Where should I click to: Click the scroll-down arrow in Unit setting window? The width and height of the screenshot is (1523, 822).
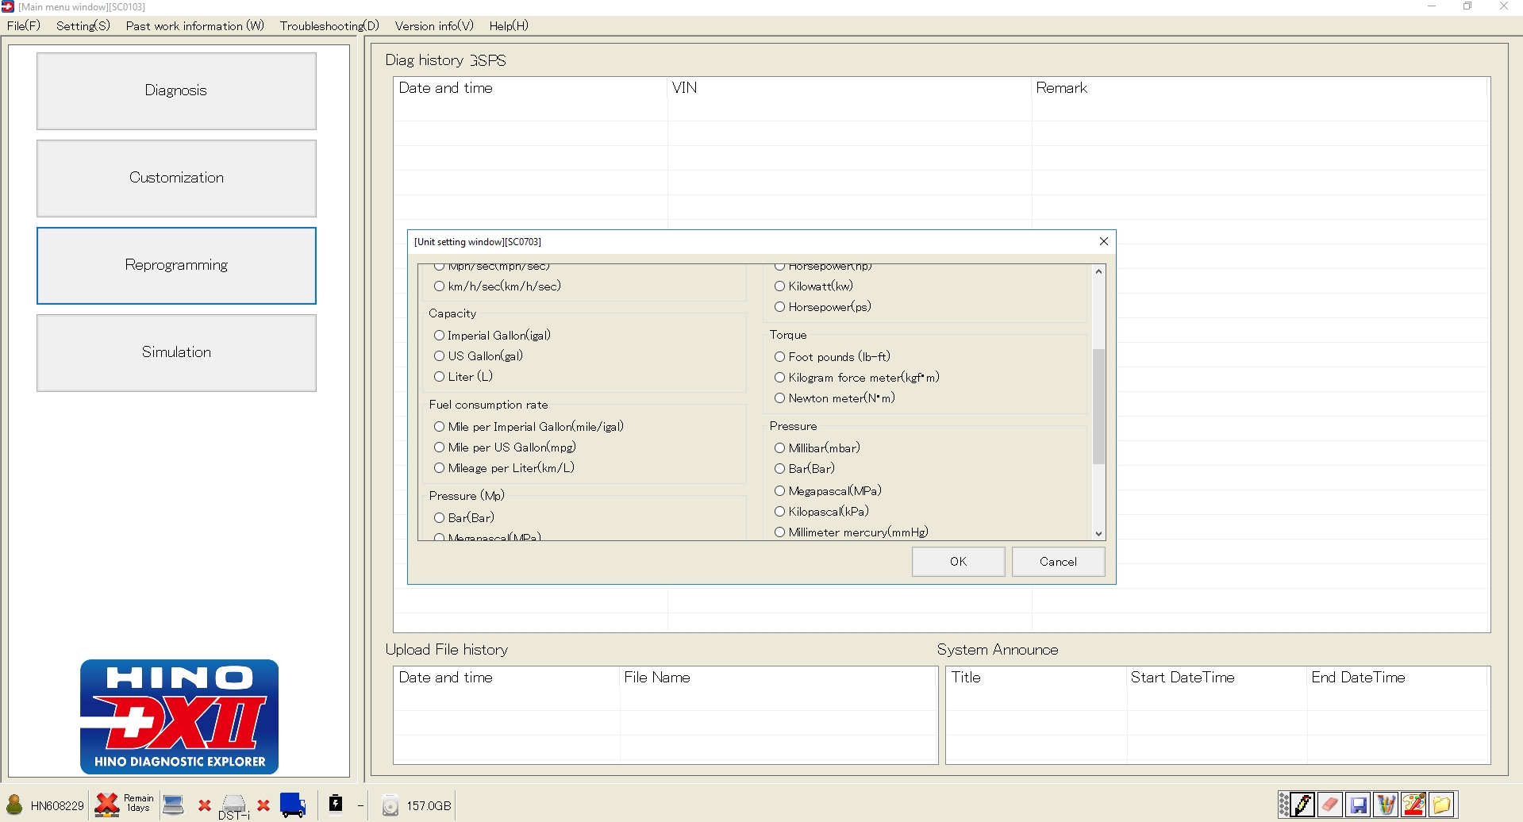[x=1098, y=533]
